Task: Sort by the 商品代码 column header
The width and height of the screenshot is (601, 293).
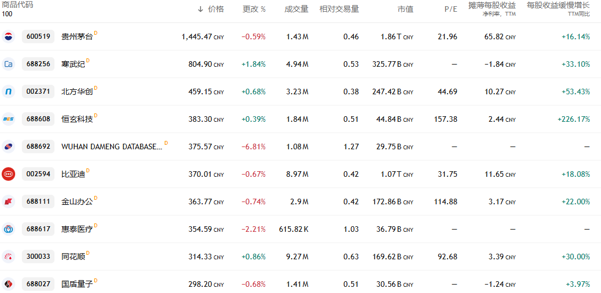Action: click(17, 6)
